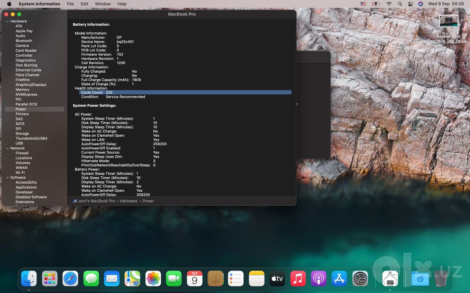Select Camera in the sidebar

click(x=22, y=46)
